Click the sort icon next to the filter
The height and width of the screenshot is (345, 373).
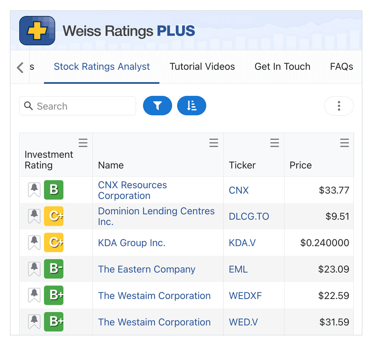[191, 106]
